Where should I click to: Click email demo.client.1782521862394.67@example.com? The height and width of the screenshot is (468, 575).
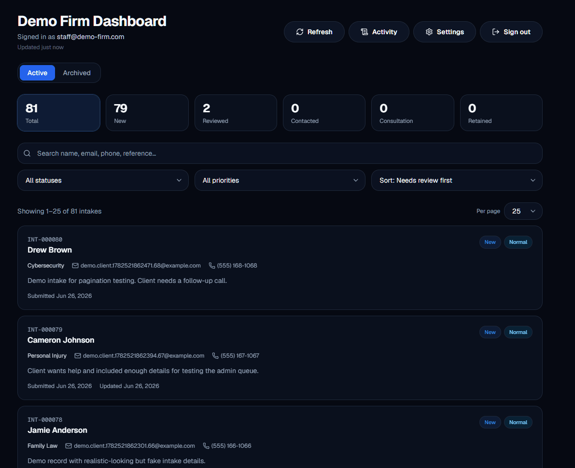click(x=143, y=356)
